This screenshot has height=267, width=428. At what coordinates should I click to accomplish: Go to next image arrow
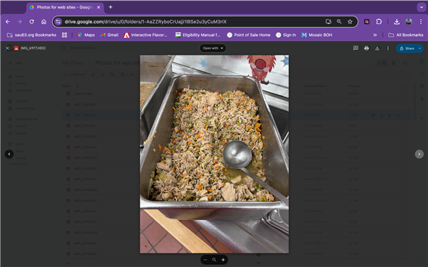(x=419, y=154)
